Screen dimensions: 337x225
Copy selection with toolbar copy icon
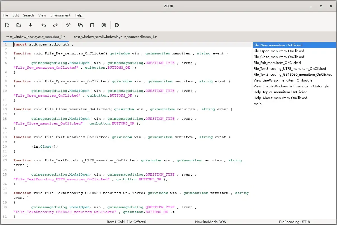(80, 25)
